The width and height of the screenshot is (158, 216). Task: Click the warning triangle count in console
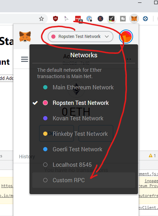152,155
